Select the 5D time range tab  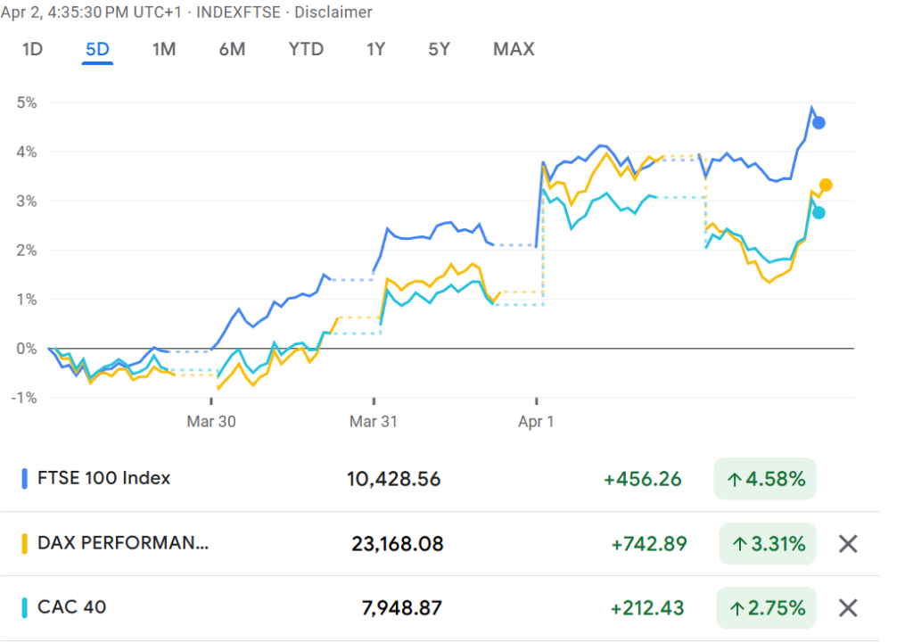click(97, 49)
